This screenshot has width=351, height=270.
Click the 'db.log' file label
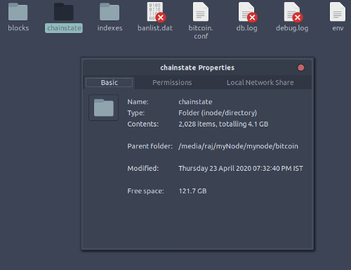[246, 28]
